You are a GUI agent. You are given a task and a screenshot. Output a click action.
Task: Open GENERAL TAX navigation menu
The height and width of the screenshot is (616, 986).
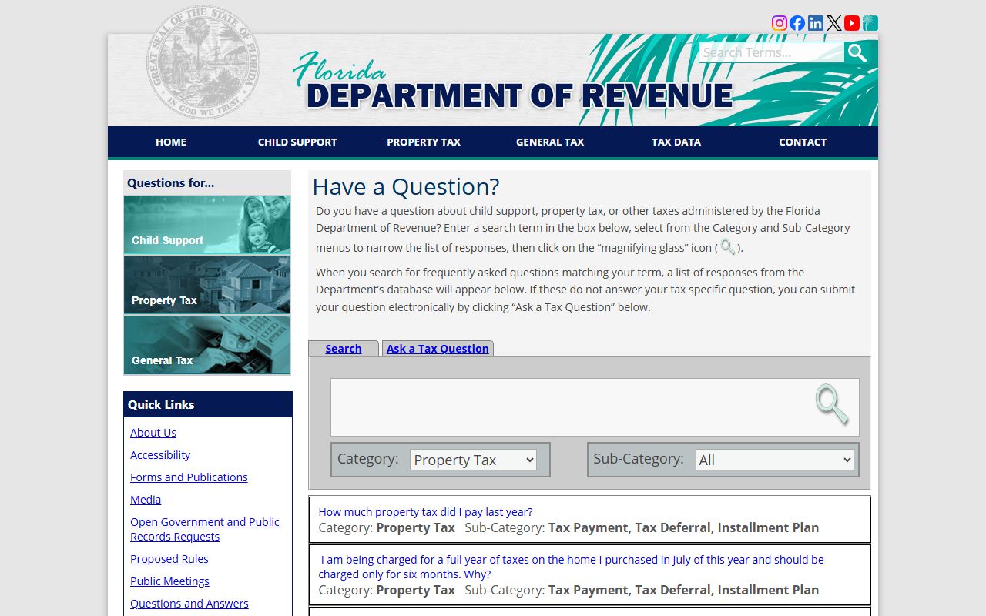point(550,142)
